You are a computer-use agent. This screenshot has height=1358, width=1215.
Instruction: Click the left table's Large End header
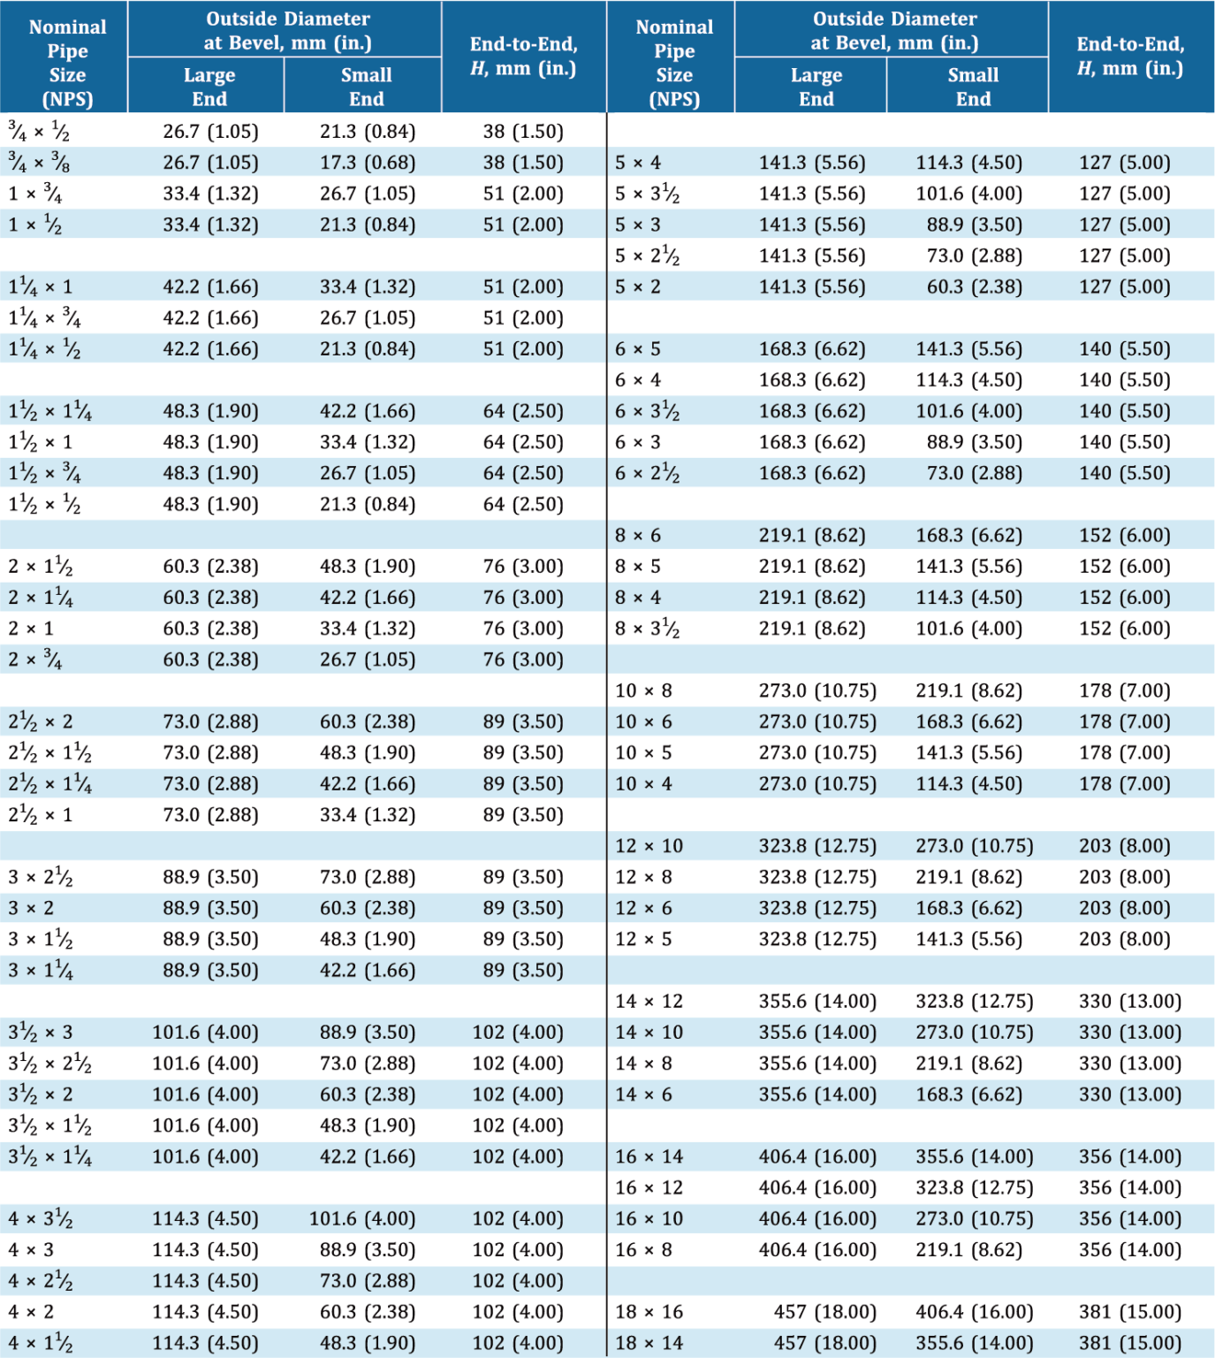(209, 87)
